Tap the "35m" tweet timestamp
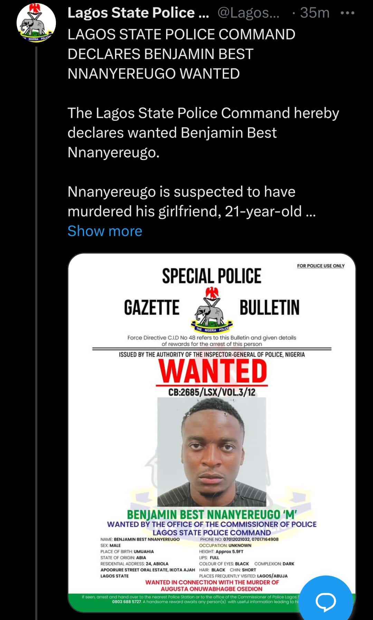Screen dimensions: 373x620 point(314,13)
